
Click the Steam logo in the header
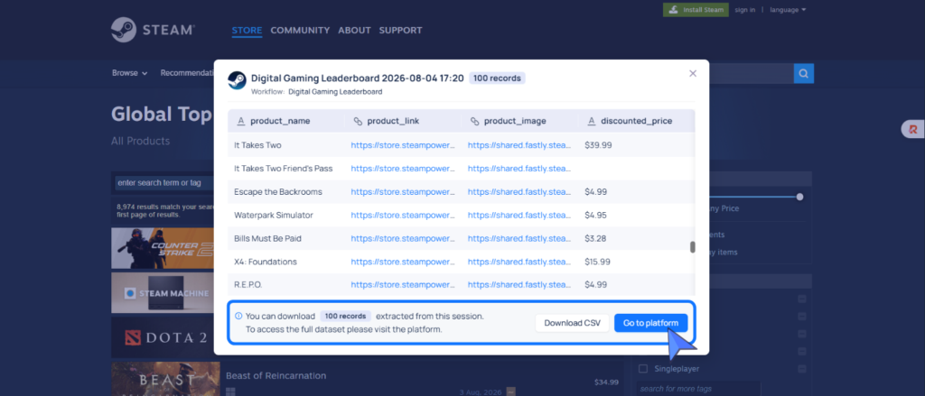coord(153,30)
